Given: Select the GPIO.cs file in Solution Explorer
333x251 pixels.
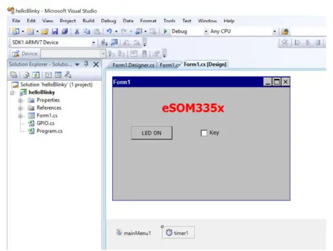Looking at the screenshot, I should coord(46,123).
